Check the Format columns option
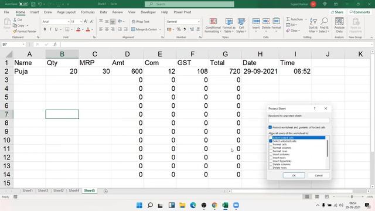 (271, 148)
